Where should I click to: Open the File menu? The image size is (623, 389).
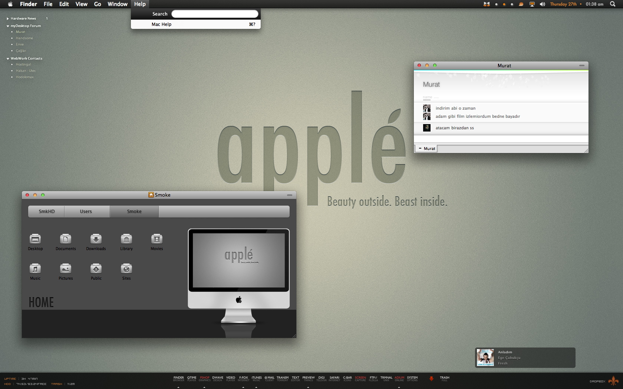[48, 4]
